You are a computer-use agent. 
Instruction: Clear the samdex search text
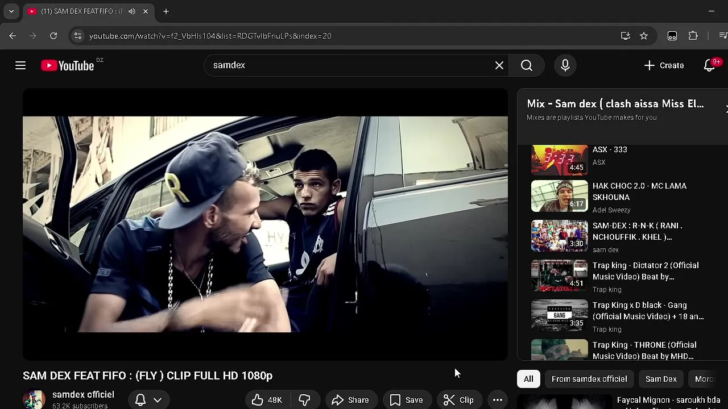click(499, 65)
